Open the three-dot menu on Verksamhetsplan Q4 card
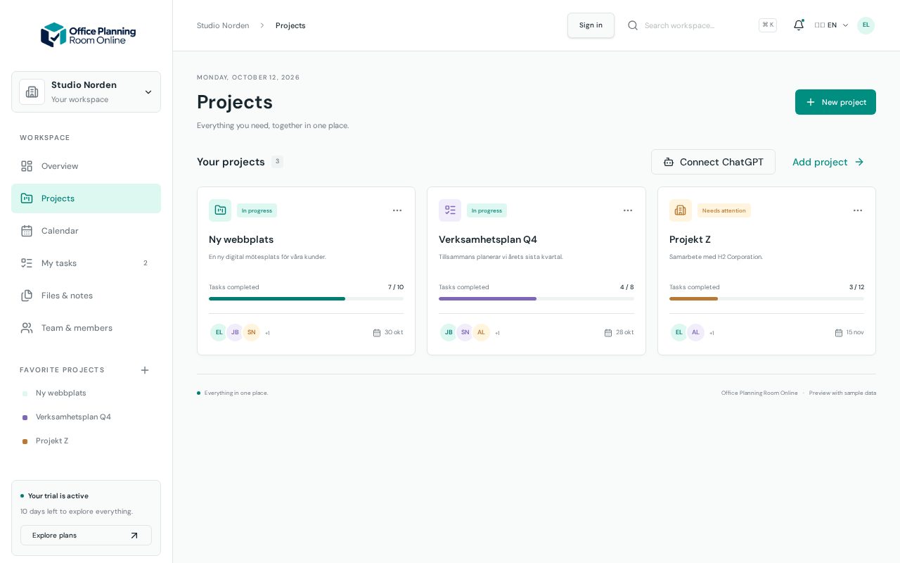The image size is (900, 563). (x=628, y=210)
